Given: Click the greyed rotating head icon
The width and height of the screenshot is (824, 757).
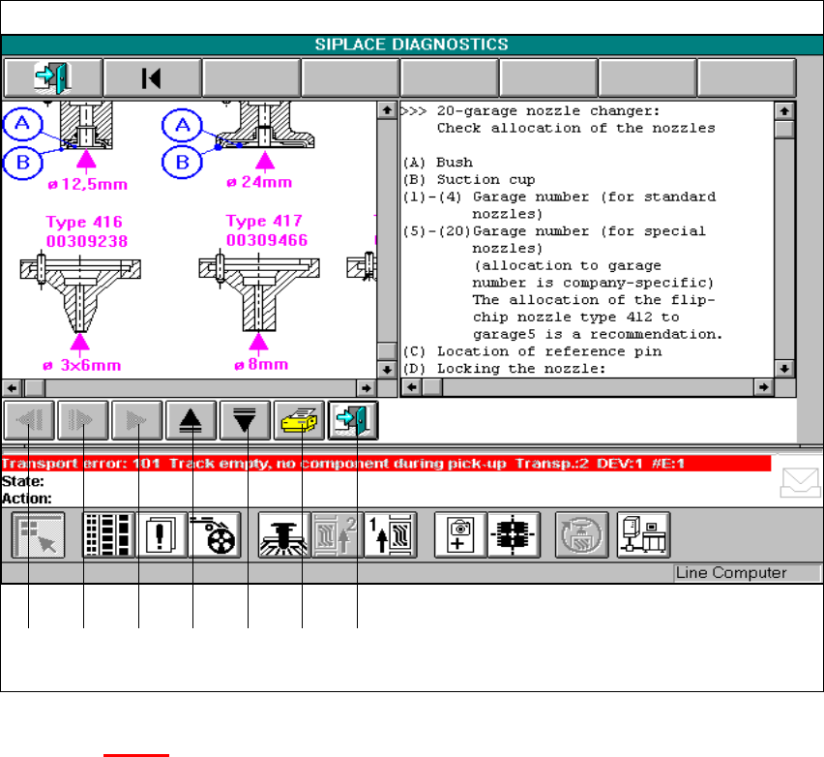Looking at the screenshot, I should point(582,535).
